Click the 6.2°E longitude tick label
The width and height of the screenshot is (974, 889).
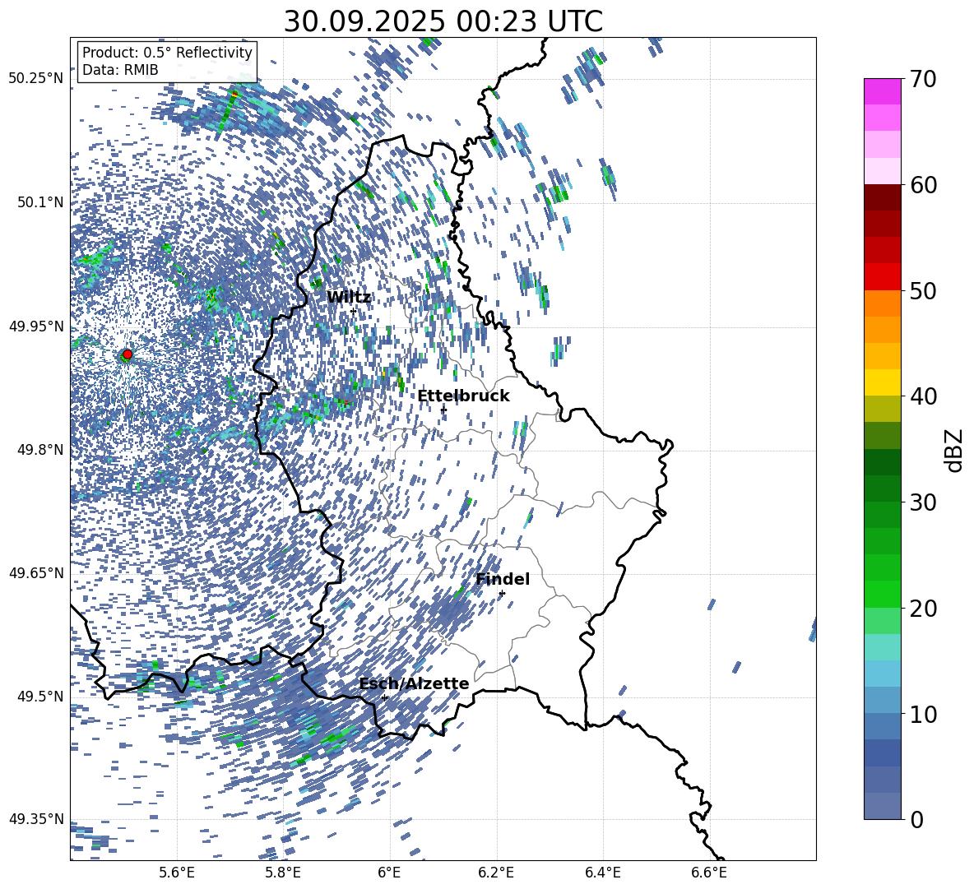coord(496,873)
